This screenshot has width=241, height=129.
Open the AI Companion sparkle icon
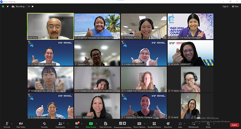click(x=8, y=6)
